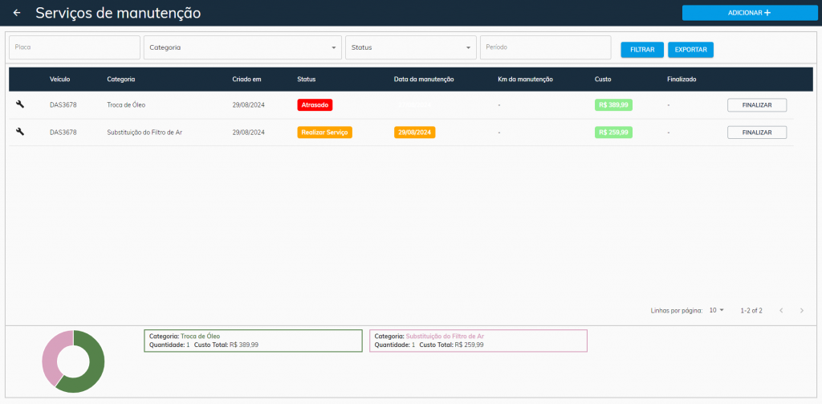The width and height of the screenshot is (822, 404).
Task: Open the Categoria filter dropdown
Action: pyautogui.click(x=242, y=47)
